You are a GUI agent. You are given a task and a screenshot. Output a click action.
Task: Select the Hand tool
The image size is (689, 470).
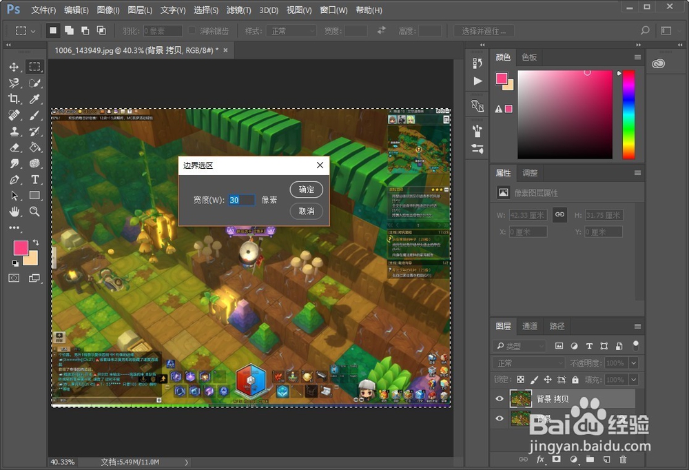pyautogui.click(x=14, y=212)
